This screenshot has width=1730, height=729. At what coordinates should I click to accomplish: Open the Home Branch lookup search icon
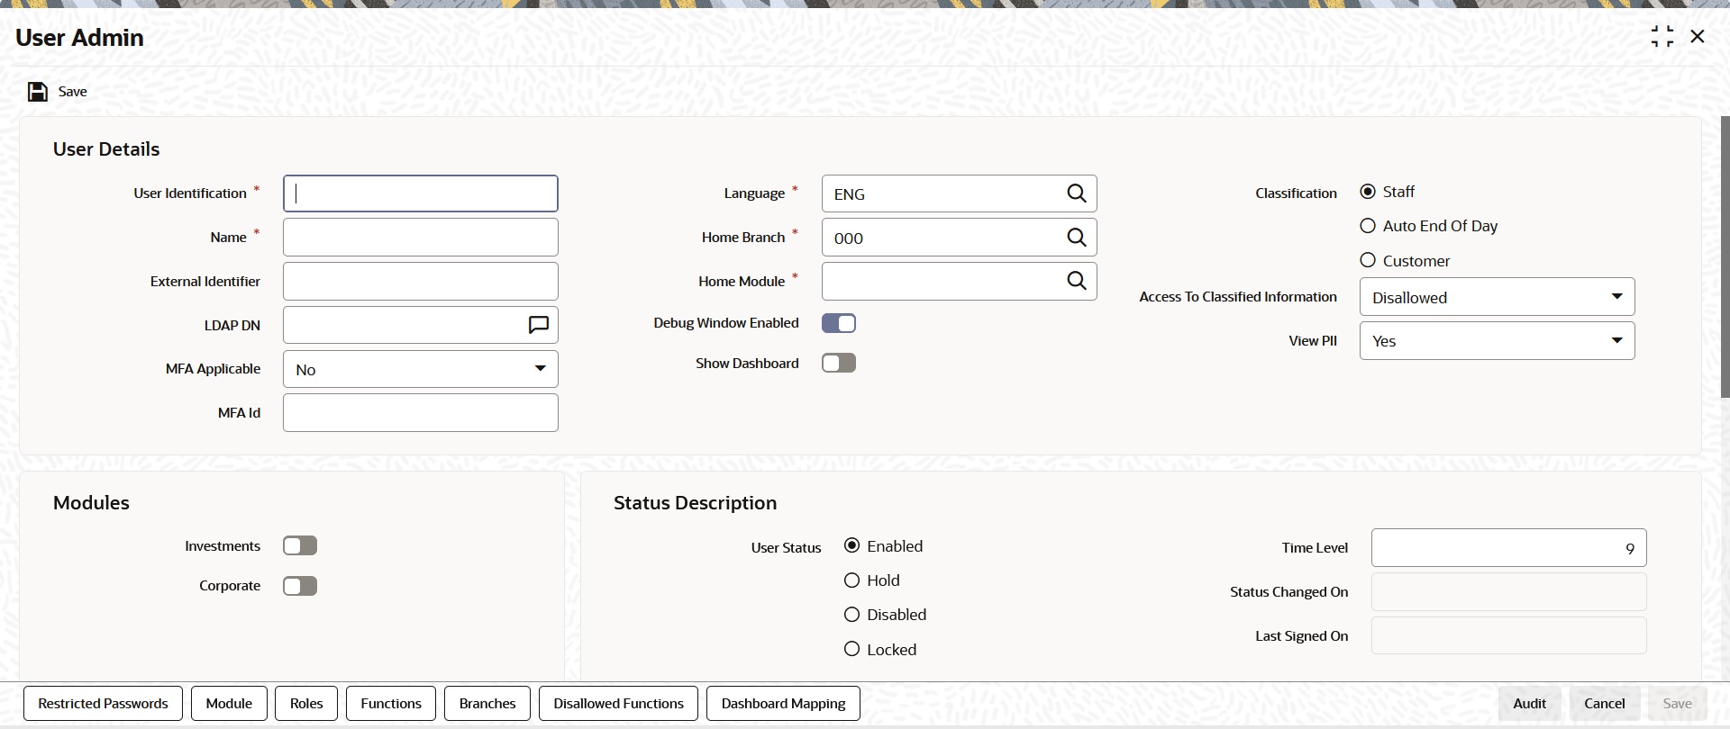coord(1077,238)
